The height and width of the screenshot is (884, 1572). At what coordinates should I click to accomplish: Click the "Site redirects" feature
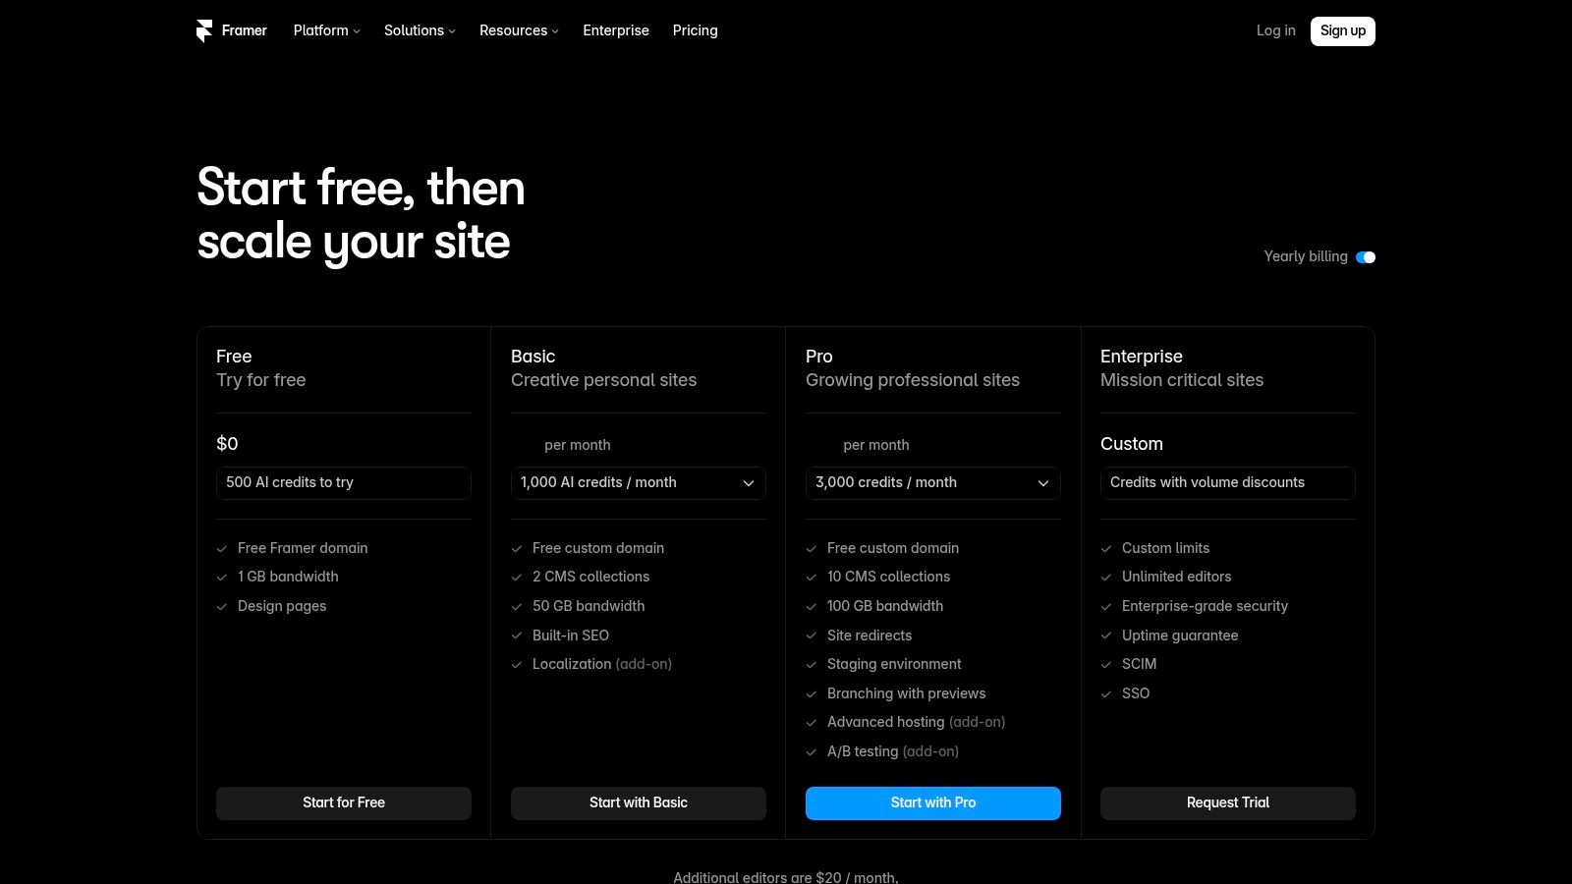point(870,635)
